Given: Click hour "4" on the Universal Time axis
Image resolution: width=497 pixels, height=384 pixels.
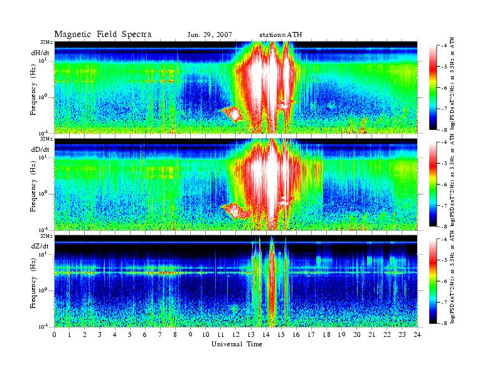Looking at the screenshot, I should tap(115, 335).
